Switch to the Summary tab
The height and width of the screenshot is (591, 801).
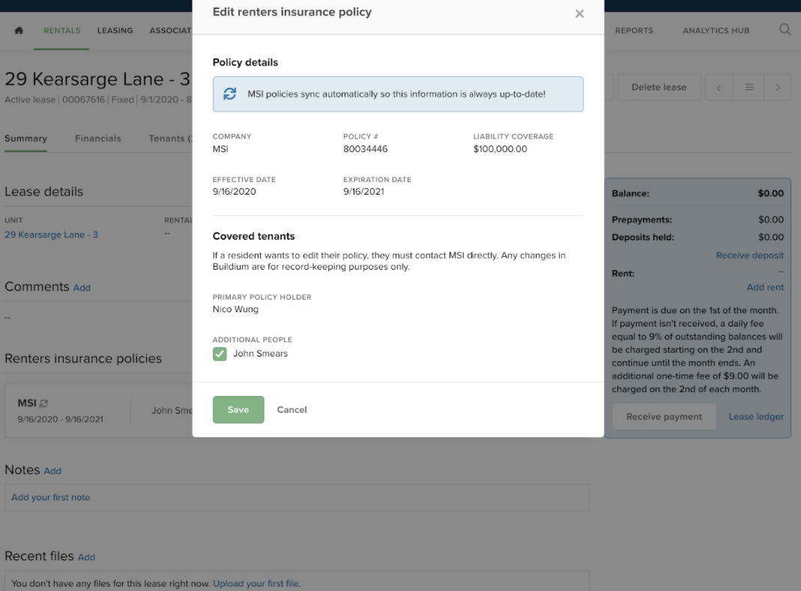[25, 139]
